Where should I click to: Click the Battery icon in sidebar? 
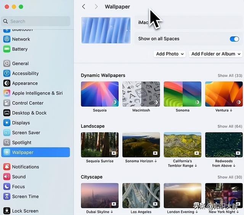click(6, 49)
